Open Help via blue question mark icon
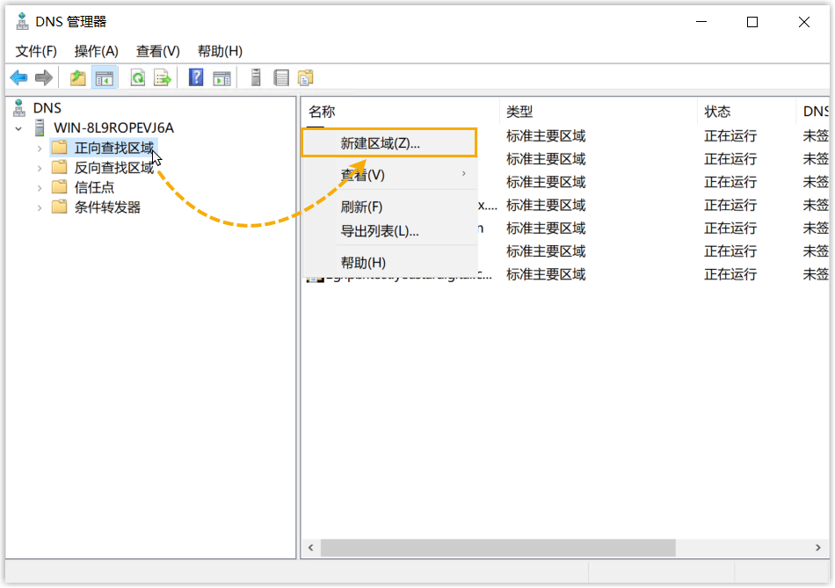 (196, 78)
